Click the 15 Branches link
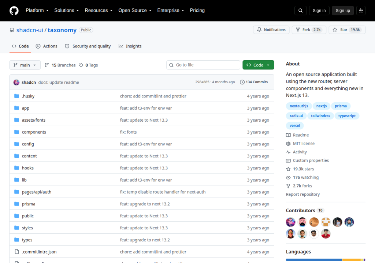The height and width of the screenshot is (263, 375). point(60,65)
